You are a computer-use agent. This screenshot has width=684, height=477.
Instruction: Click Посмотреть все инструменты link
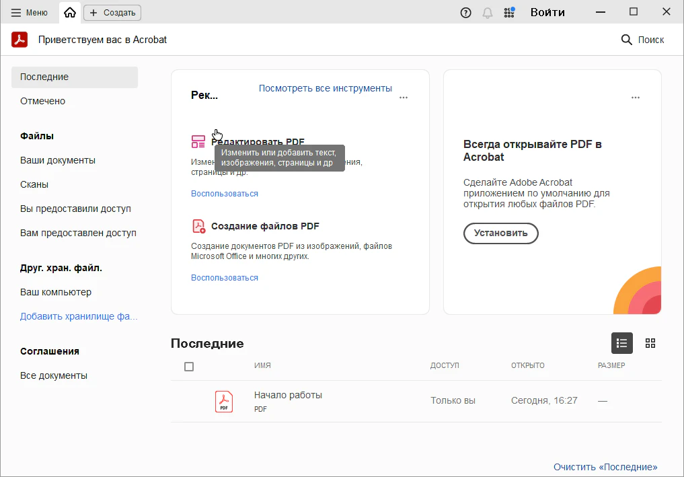[x=325, y=88]
